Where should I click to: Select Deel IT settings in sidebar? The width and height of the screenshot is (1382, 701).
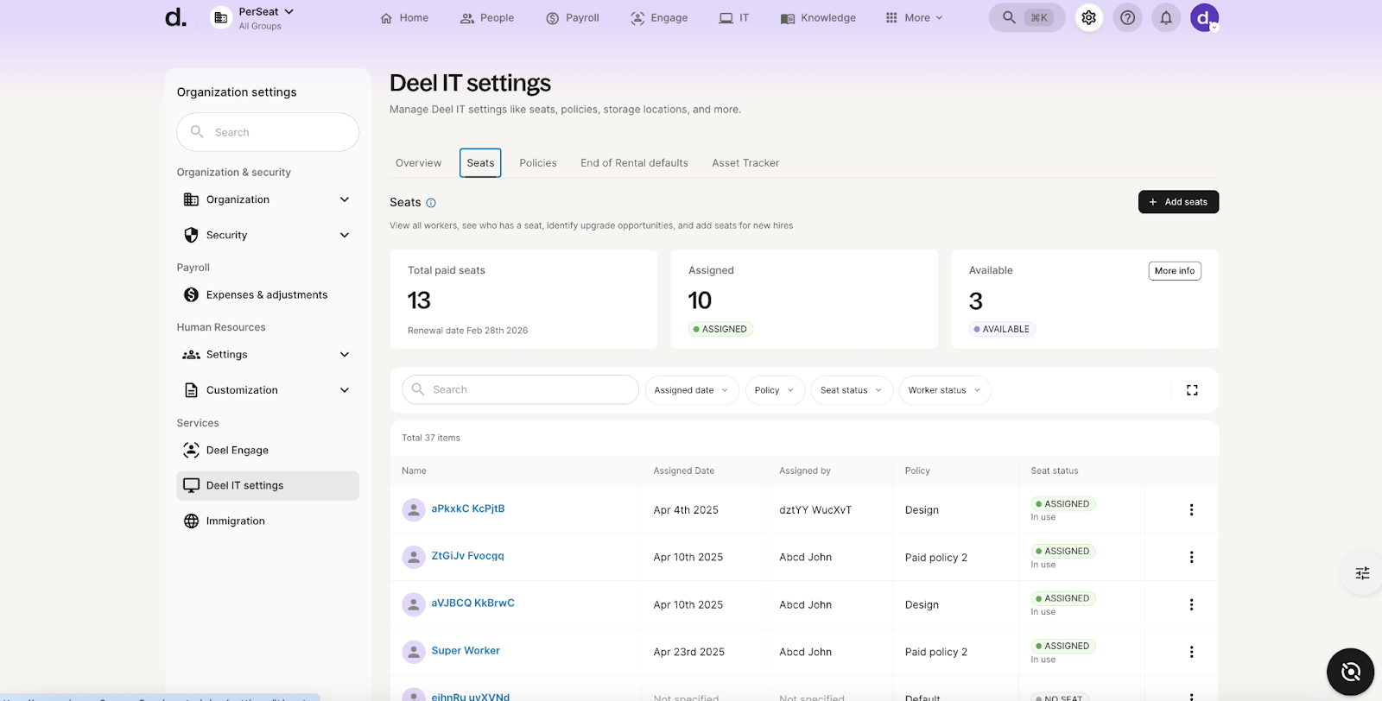click(x=268, y=485)
